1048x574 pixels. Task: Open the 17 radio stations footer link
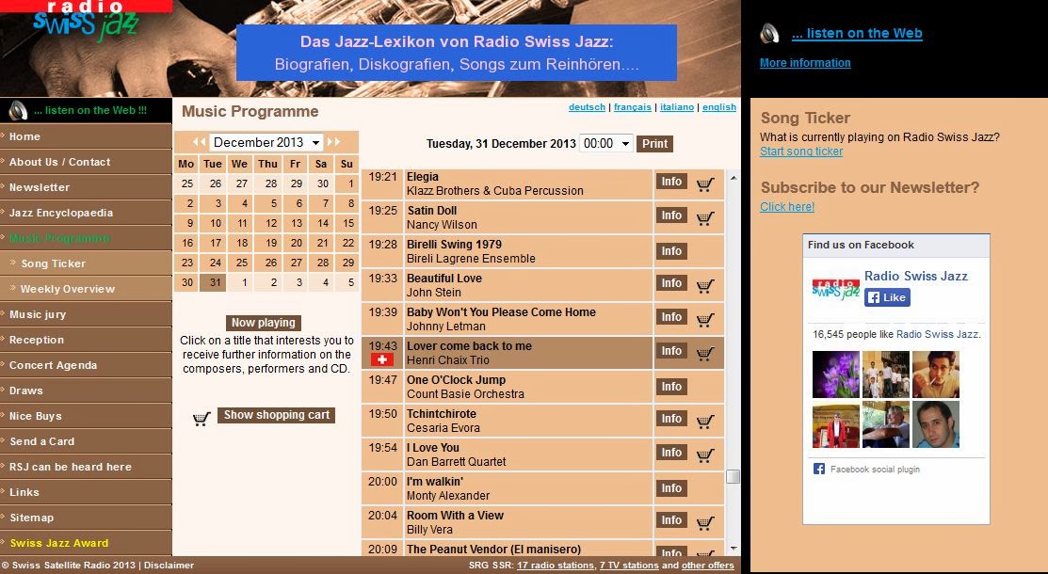point(555,566)
